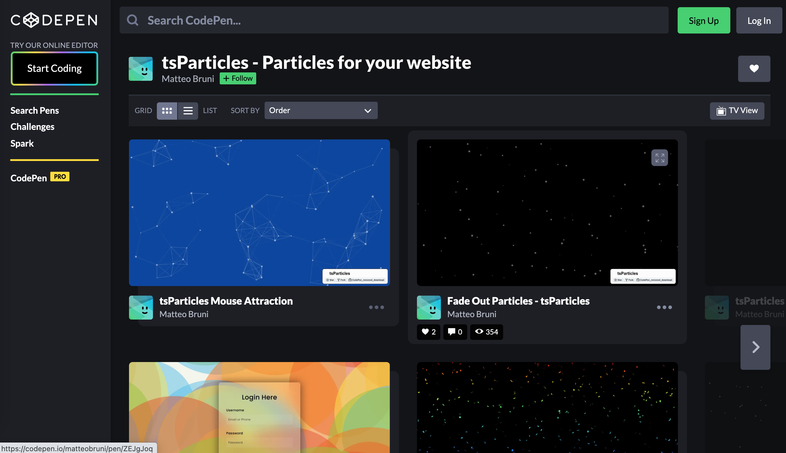Open avatar beside tsParticles Mouse Attraction
The image size is (786, 453).
(x=141, y=307)
